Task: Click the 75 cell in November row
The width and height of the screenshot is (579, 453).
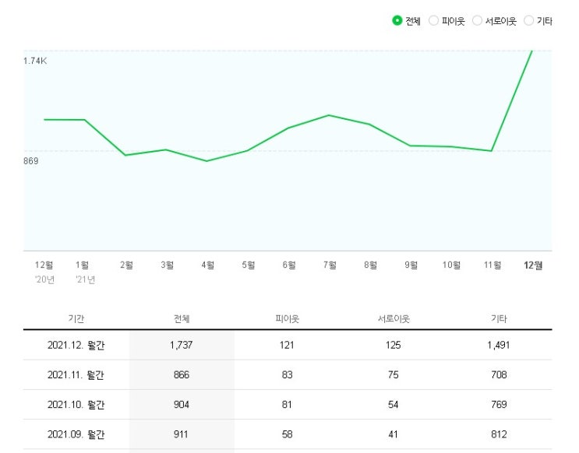Action: pyautogui.click(x=394, y=375)
